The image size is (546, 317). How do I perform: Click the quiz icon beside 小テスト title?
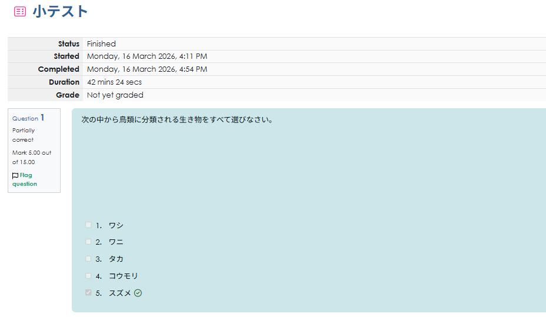pos(20,11)
